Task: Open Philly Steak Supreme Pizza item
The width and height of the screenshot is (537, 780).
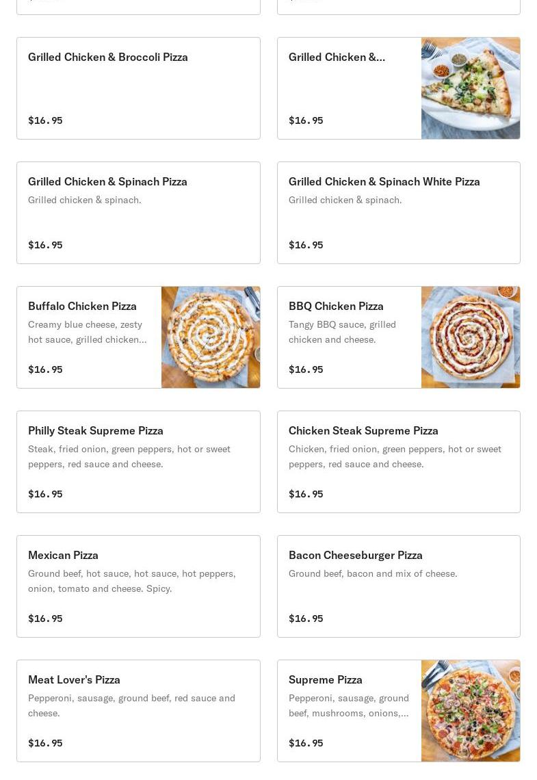Action: pos(138,462)
